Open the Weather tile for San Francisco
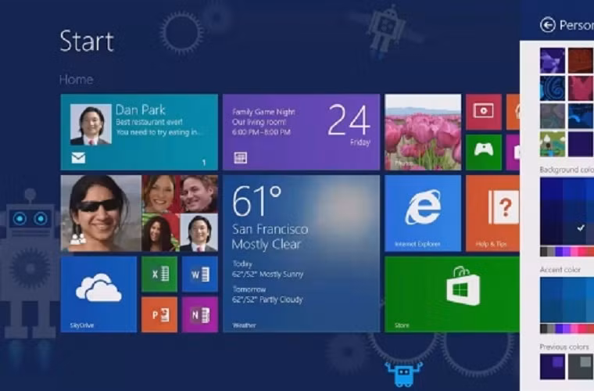594x391 pixels. pos(301,254)
